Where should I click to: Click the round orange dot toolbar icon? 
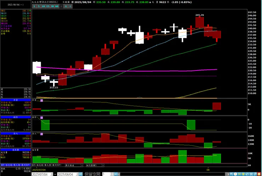(x=235, y=174)
